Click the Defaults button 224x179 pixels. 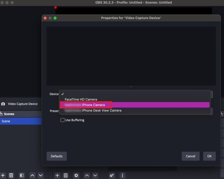pyautogui.click(x=57, y=156)
